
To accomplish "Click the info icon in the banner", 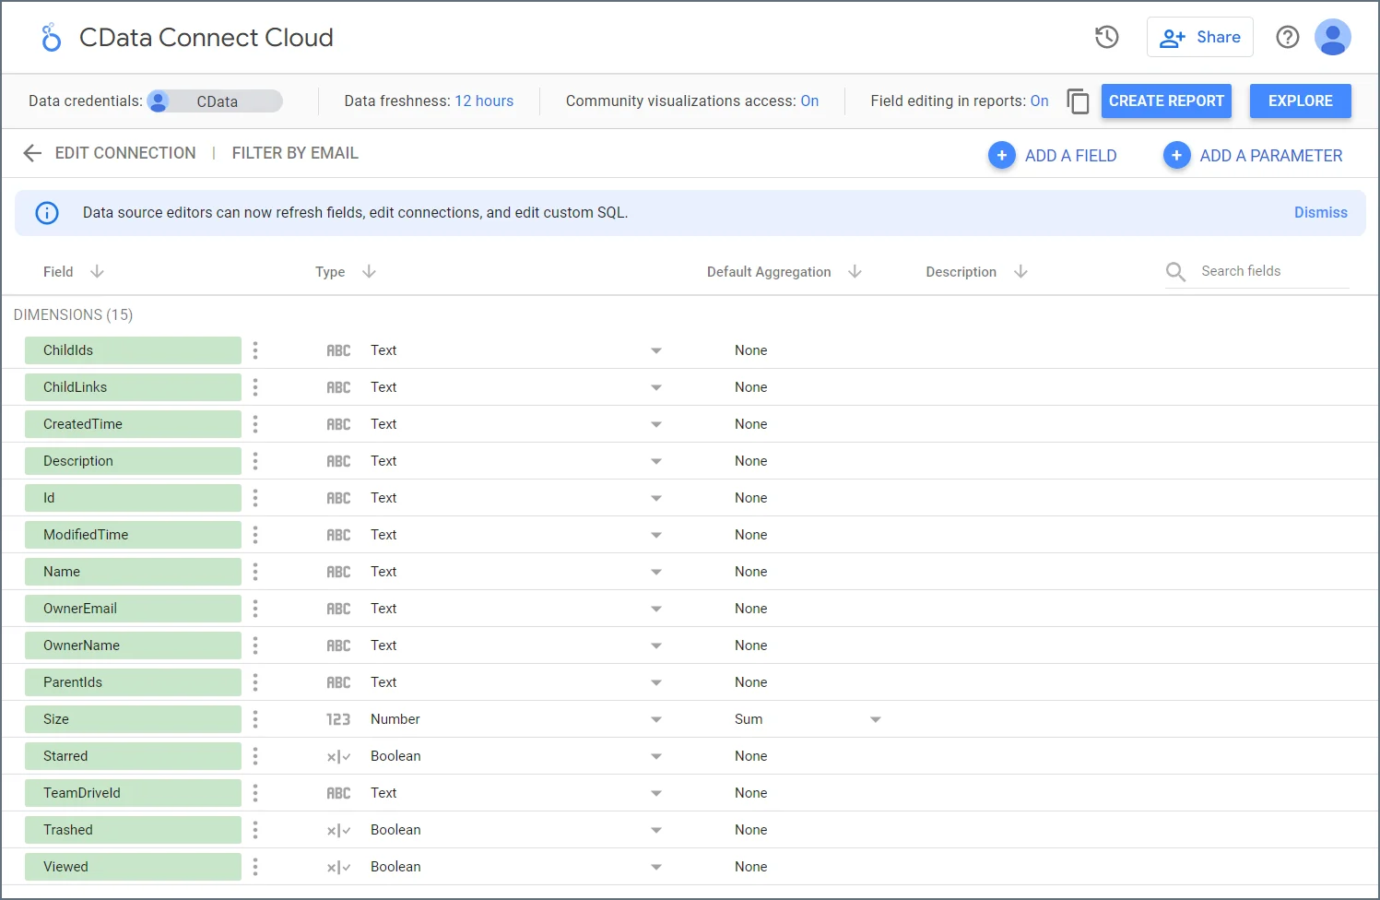I will pyautogui.click(x=47, y=213).
